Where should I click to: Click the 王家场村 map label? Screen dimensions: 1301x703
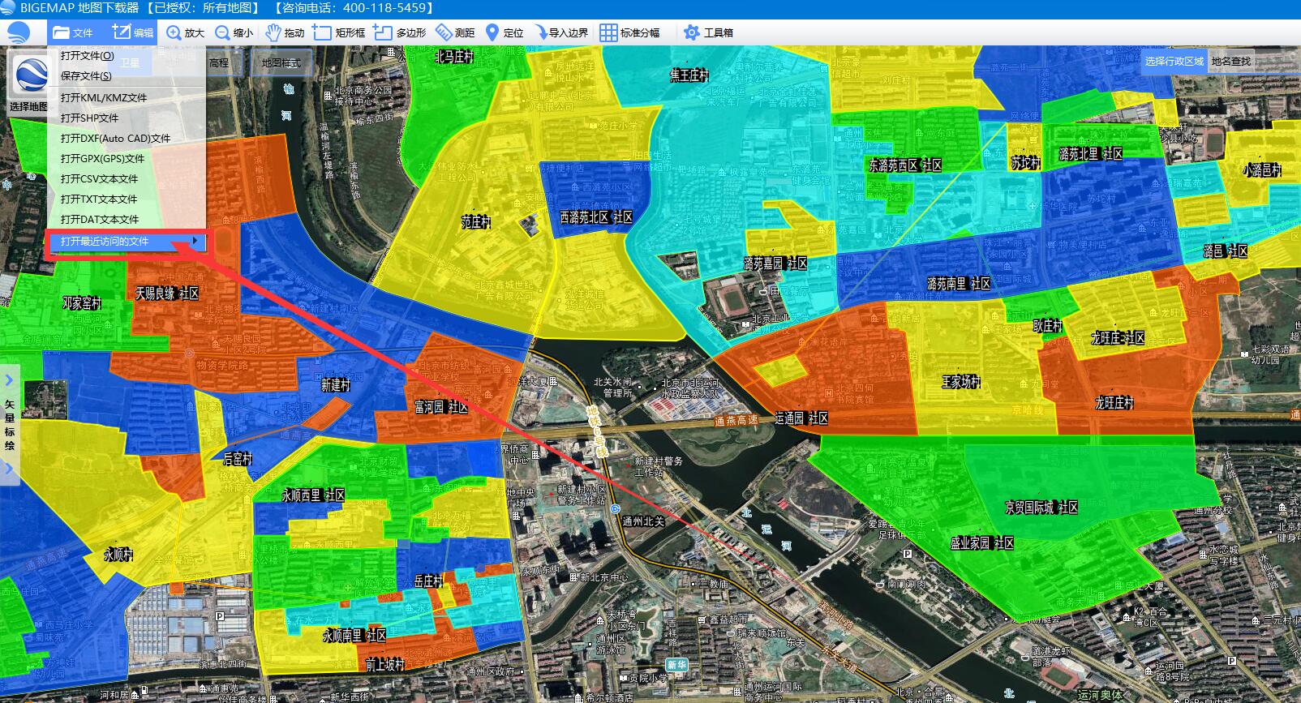tap(961, 381)
